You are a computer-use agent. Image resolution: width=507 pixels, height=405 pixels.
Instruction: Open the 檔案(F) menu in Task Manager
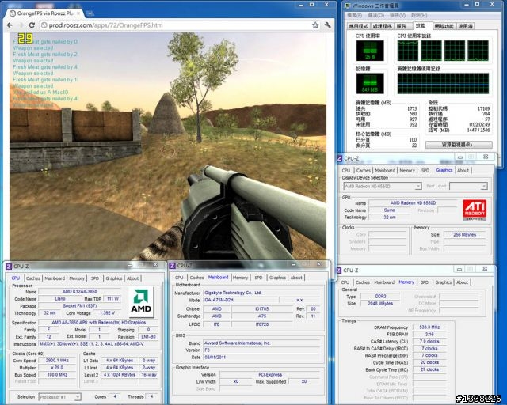pyautogui.click(x=354, y=15)
